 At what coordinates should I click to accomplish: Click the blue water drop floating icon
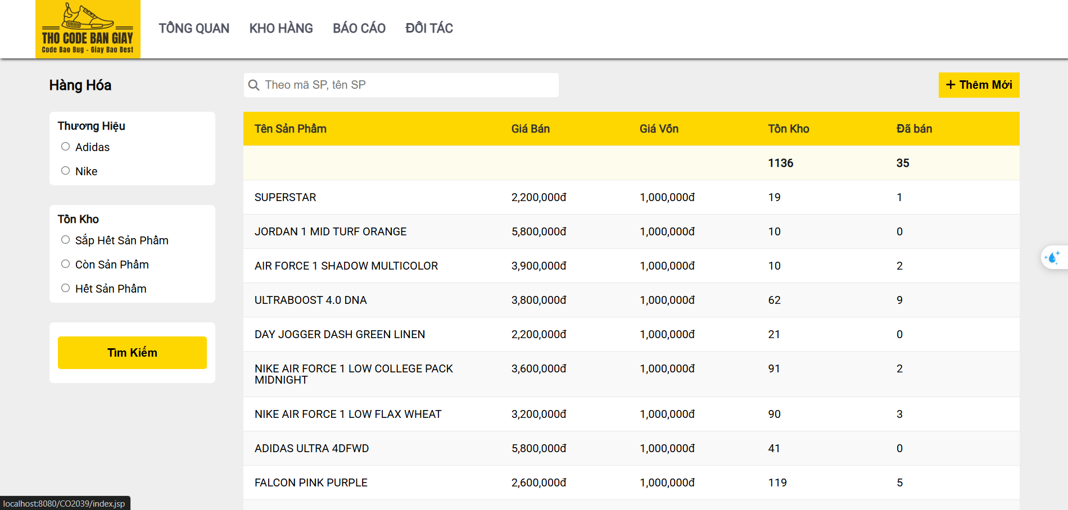1052,258
